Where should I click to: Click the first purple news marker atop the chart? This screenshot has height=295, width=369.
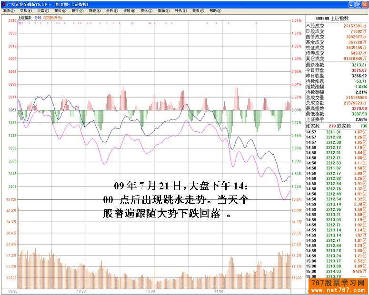[x=20, y=23]
